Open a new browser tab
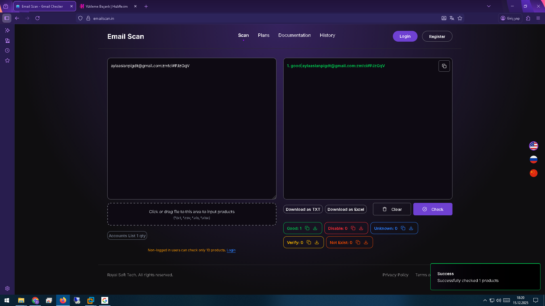Screen dimensions: 545x306 (146, 6)
